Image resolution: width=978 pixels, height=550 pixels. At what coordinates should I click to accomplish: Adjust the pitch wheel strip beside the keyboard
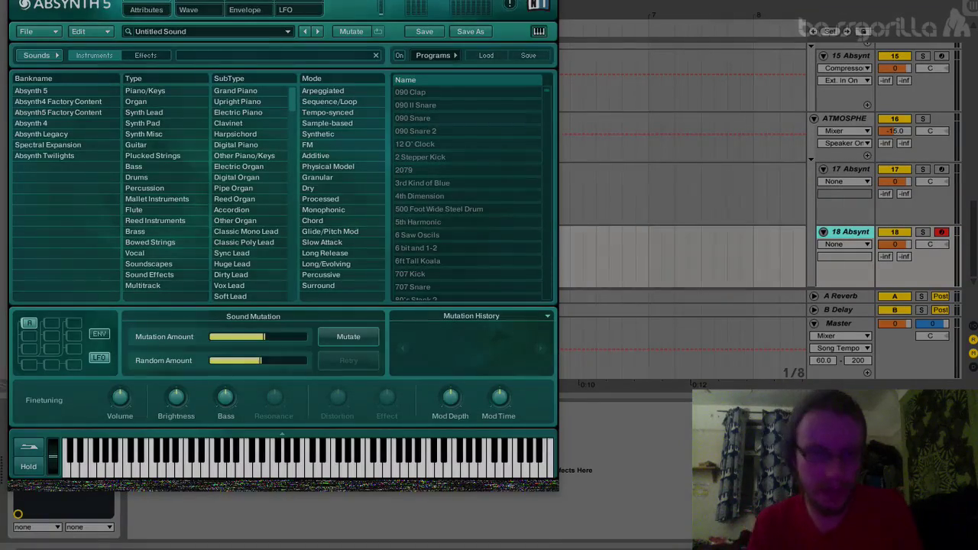[x=53, y=457]
